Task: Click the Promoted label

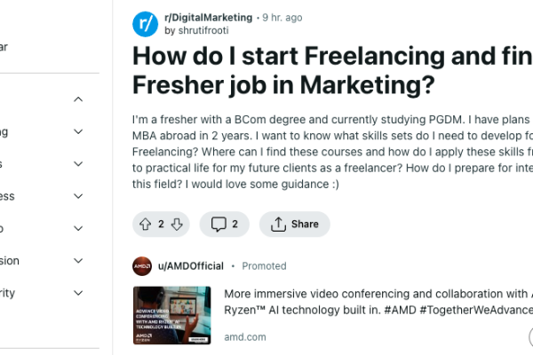Action: click(264, 266)
